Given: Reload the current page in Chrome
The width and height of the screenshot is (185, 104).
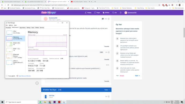Looking at the screenshot, I should (8, 5).
